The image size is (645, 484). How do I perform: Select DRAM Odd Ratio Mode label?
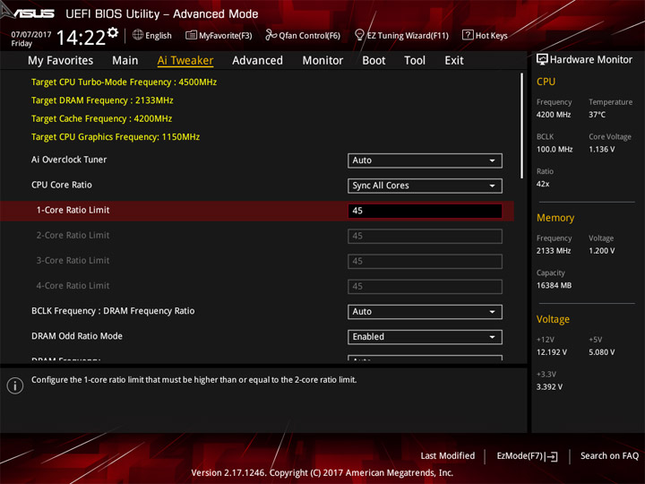tap(77, 336)
